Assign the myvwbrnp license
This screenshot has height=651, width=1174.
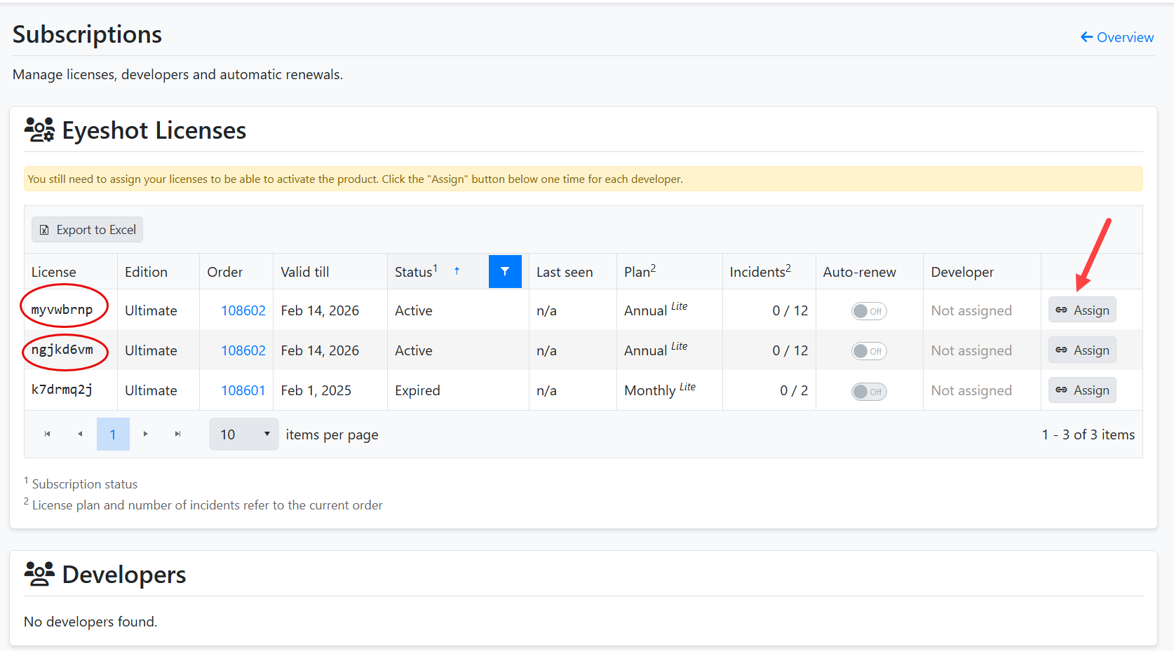[1082, 310]
